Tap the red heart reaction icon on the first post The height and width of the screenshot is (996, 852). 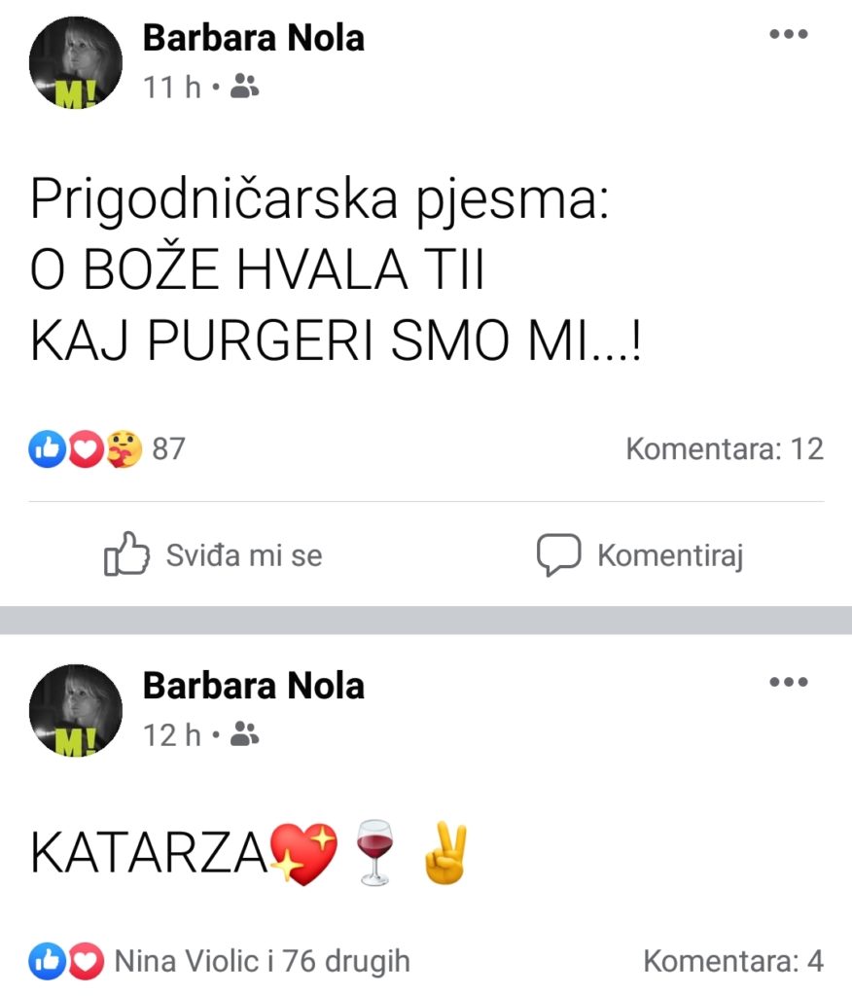coord(86,449)
